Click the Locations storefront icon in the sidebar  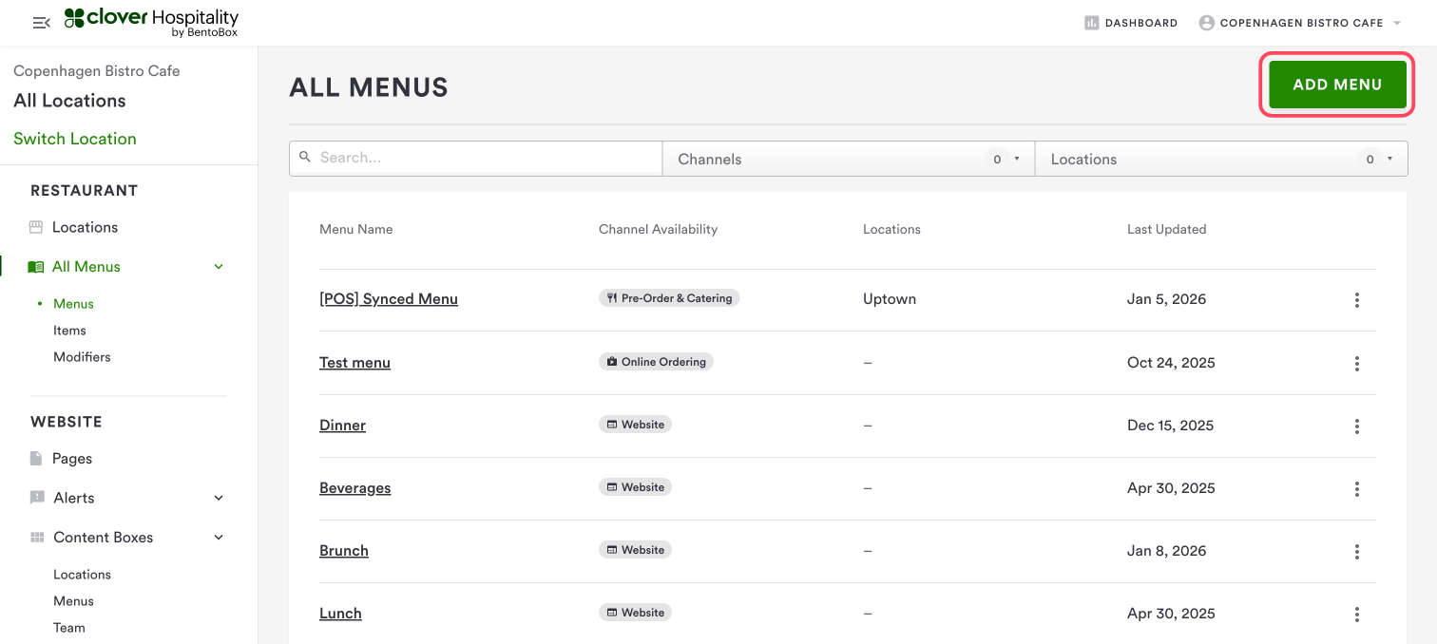coord(36,227)
